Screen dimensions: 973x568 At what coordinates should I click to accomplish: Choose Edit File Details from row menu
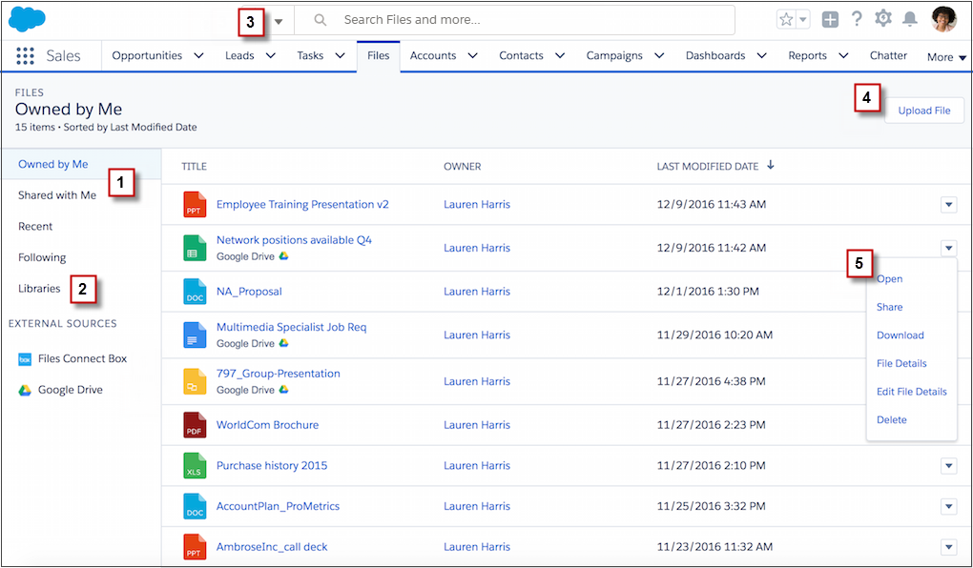click(x=912, y=392)
